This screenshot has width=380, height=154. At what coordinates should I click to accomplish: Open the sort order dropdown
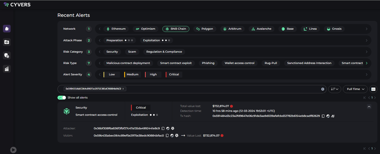(x=334, y=89)
